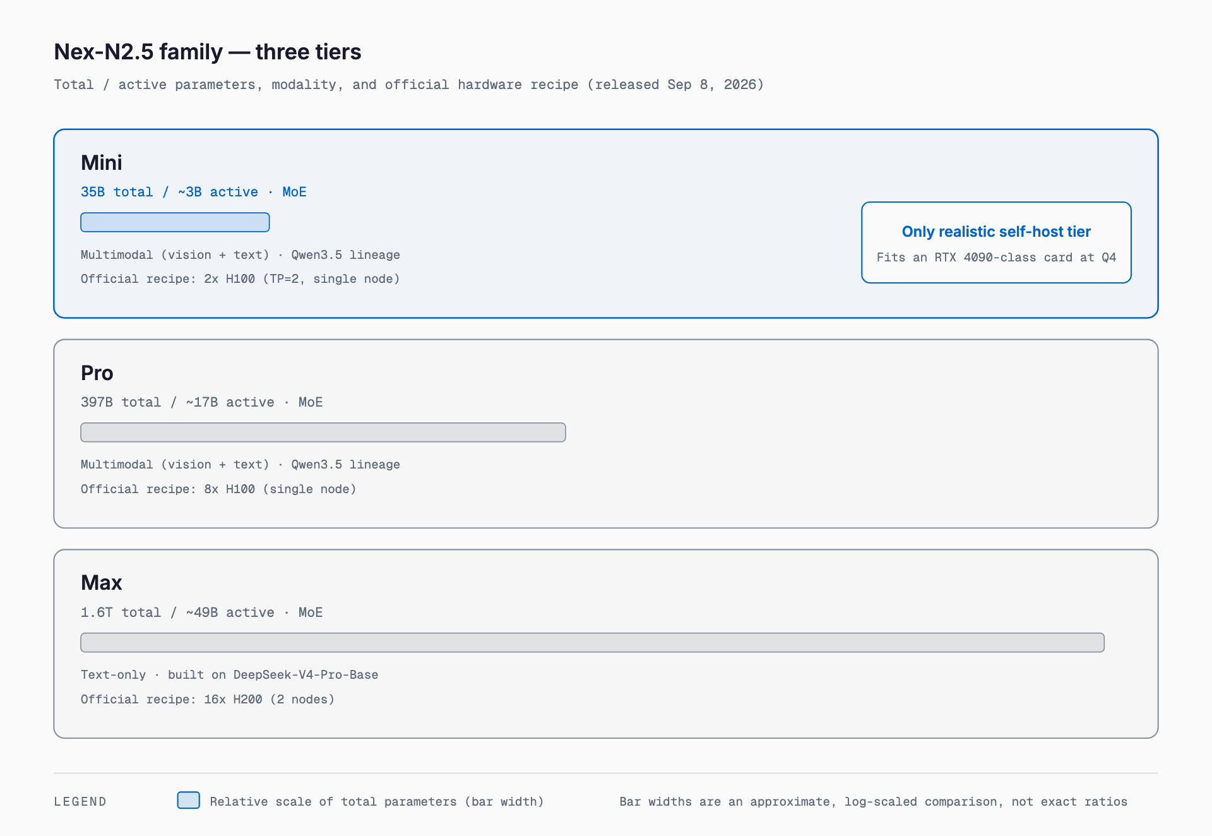
Task: Click the 'Mini' tier heading
Action: pyautogui.click(x=102, y=163)
